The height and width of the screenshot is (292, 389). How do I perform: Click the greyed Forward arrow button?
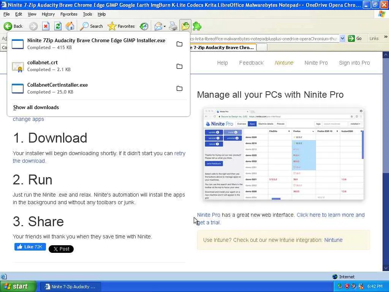(33, 26)
